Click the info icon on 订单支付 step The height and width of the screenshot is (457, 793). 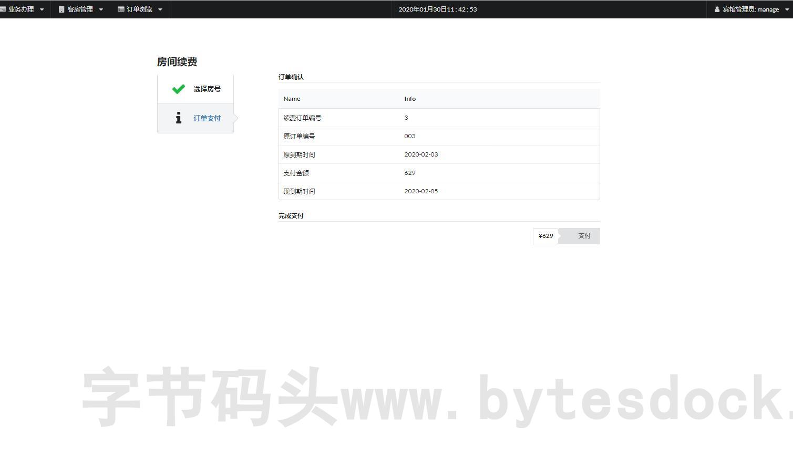tap(178, 118)
